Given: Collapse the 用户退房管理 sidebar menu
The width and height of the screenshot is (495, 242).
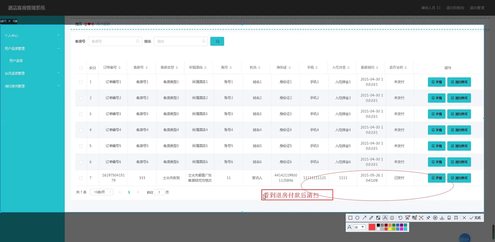Looking at the screenshot, I should tap(32, 48).
